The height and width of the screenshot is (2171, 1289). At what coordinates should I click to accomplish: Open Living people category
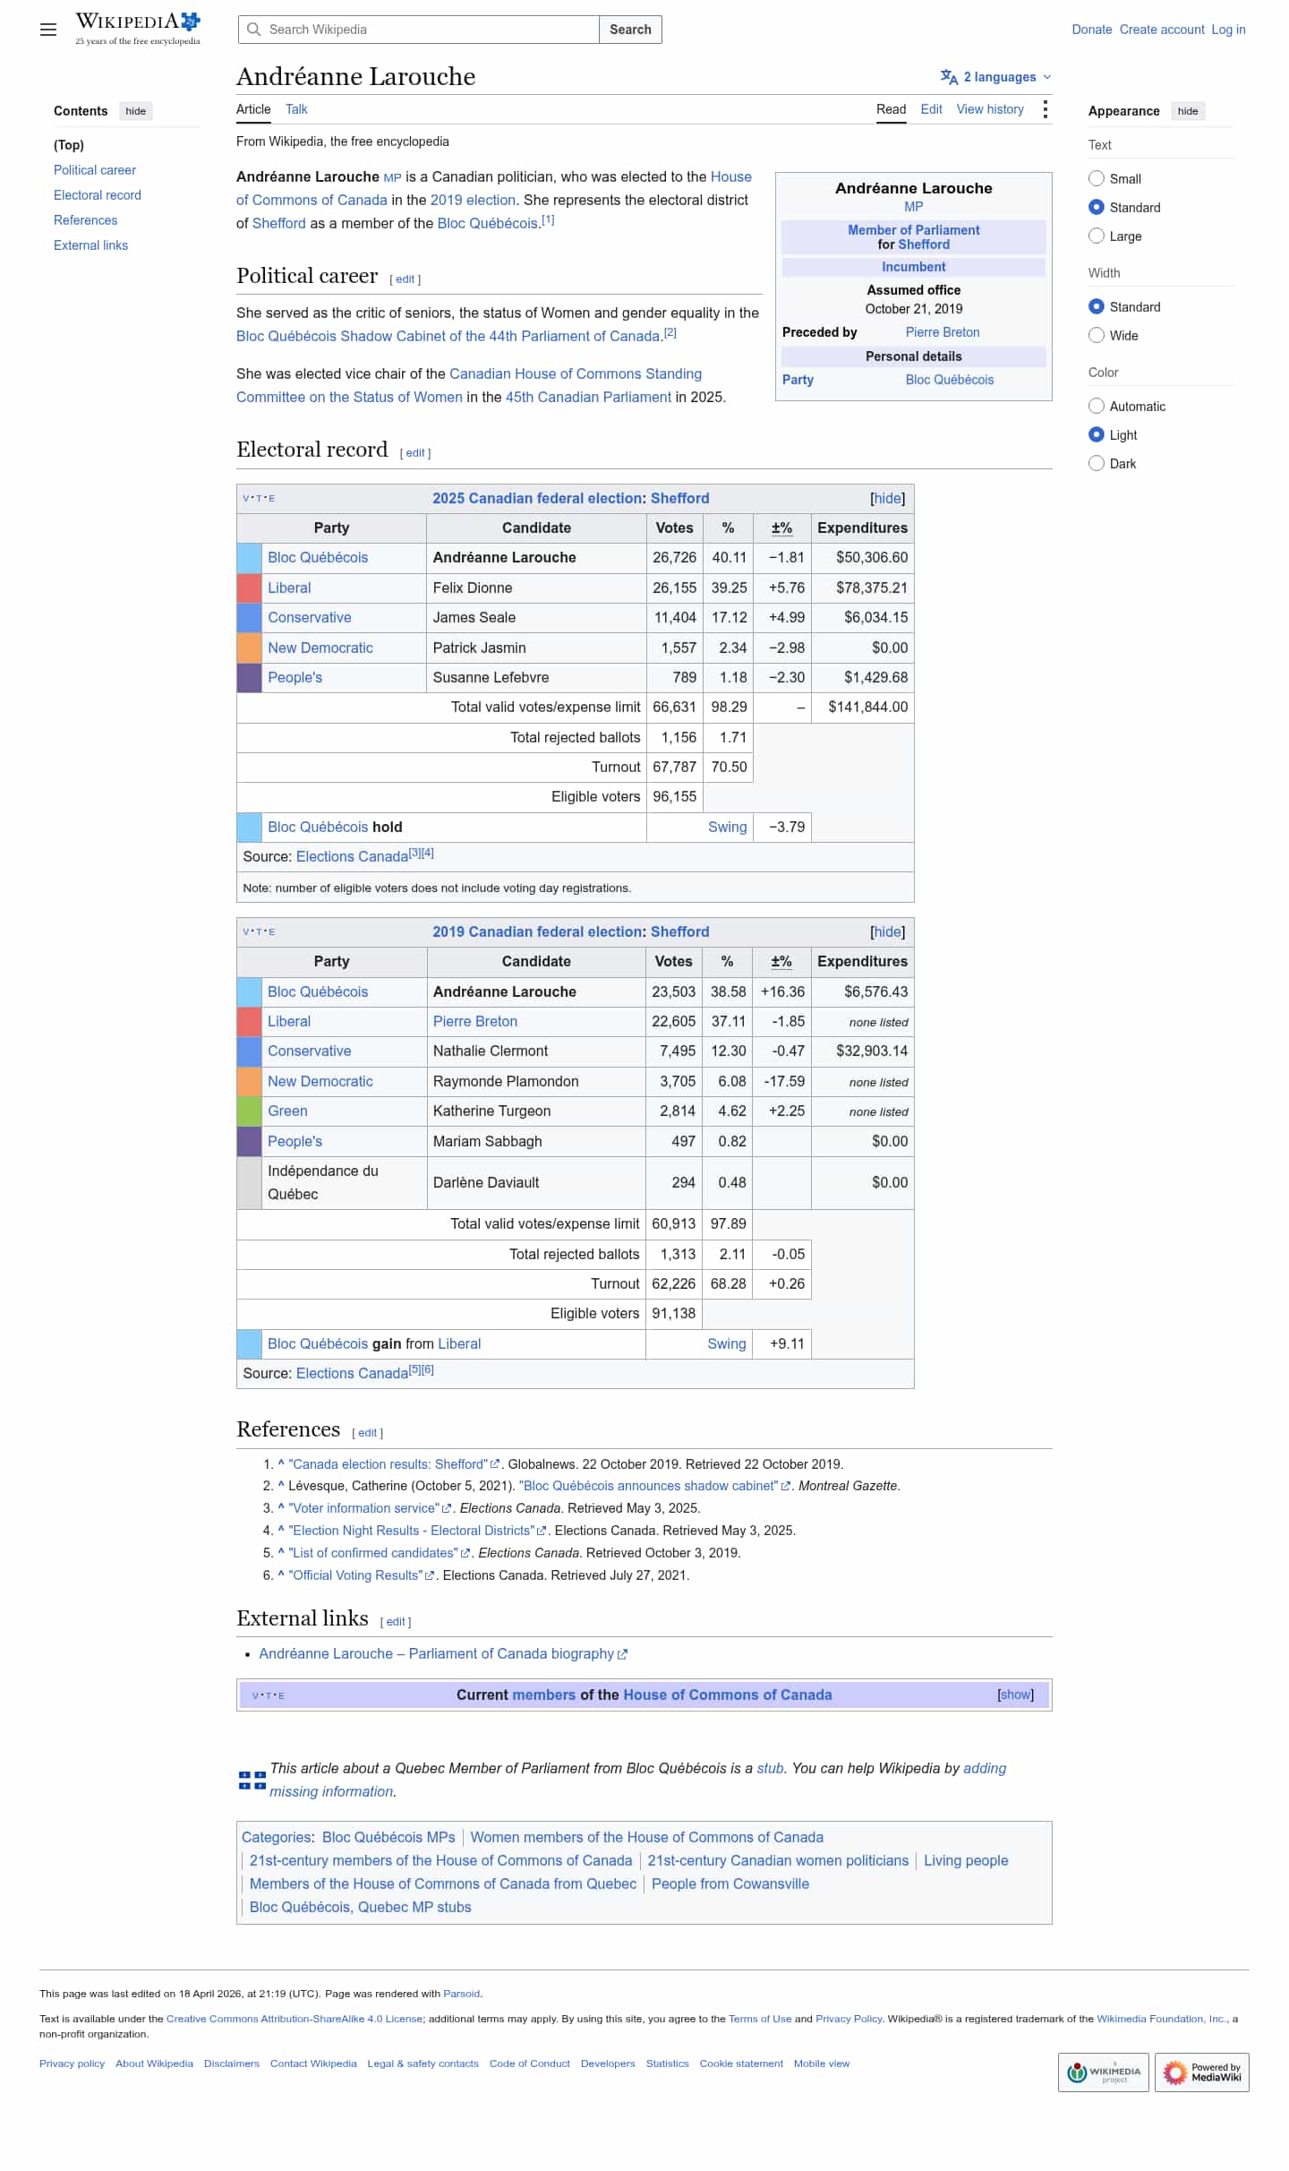[x=966, y=1860]
